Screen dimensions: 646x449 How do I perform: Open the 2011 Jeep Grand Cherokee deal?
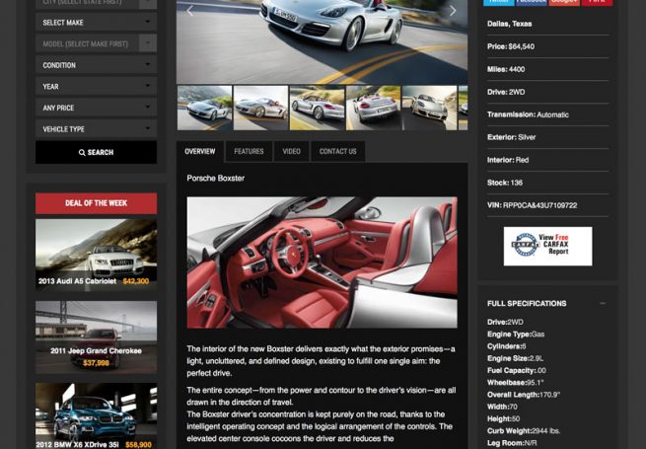(x=96, y=337)
